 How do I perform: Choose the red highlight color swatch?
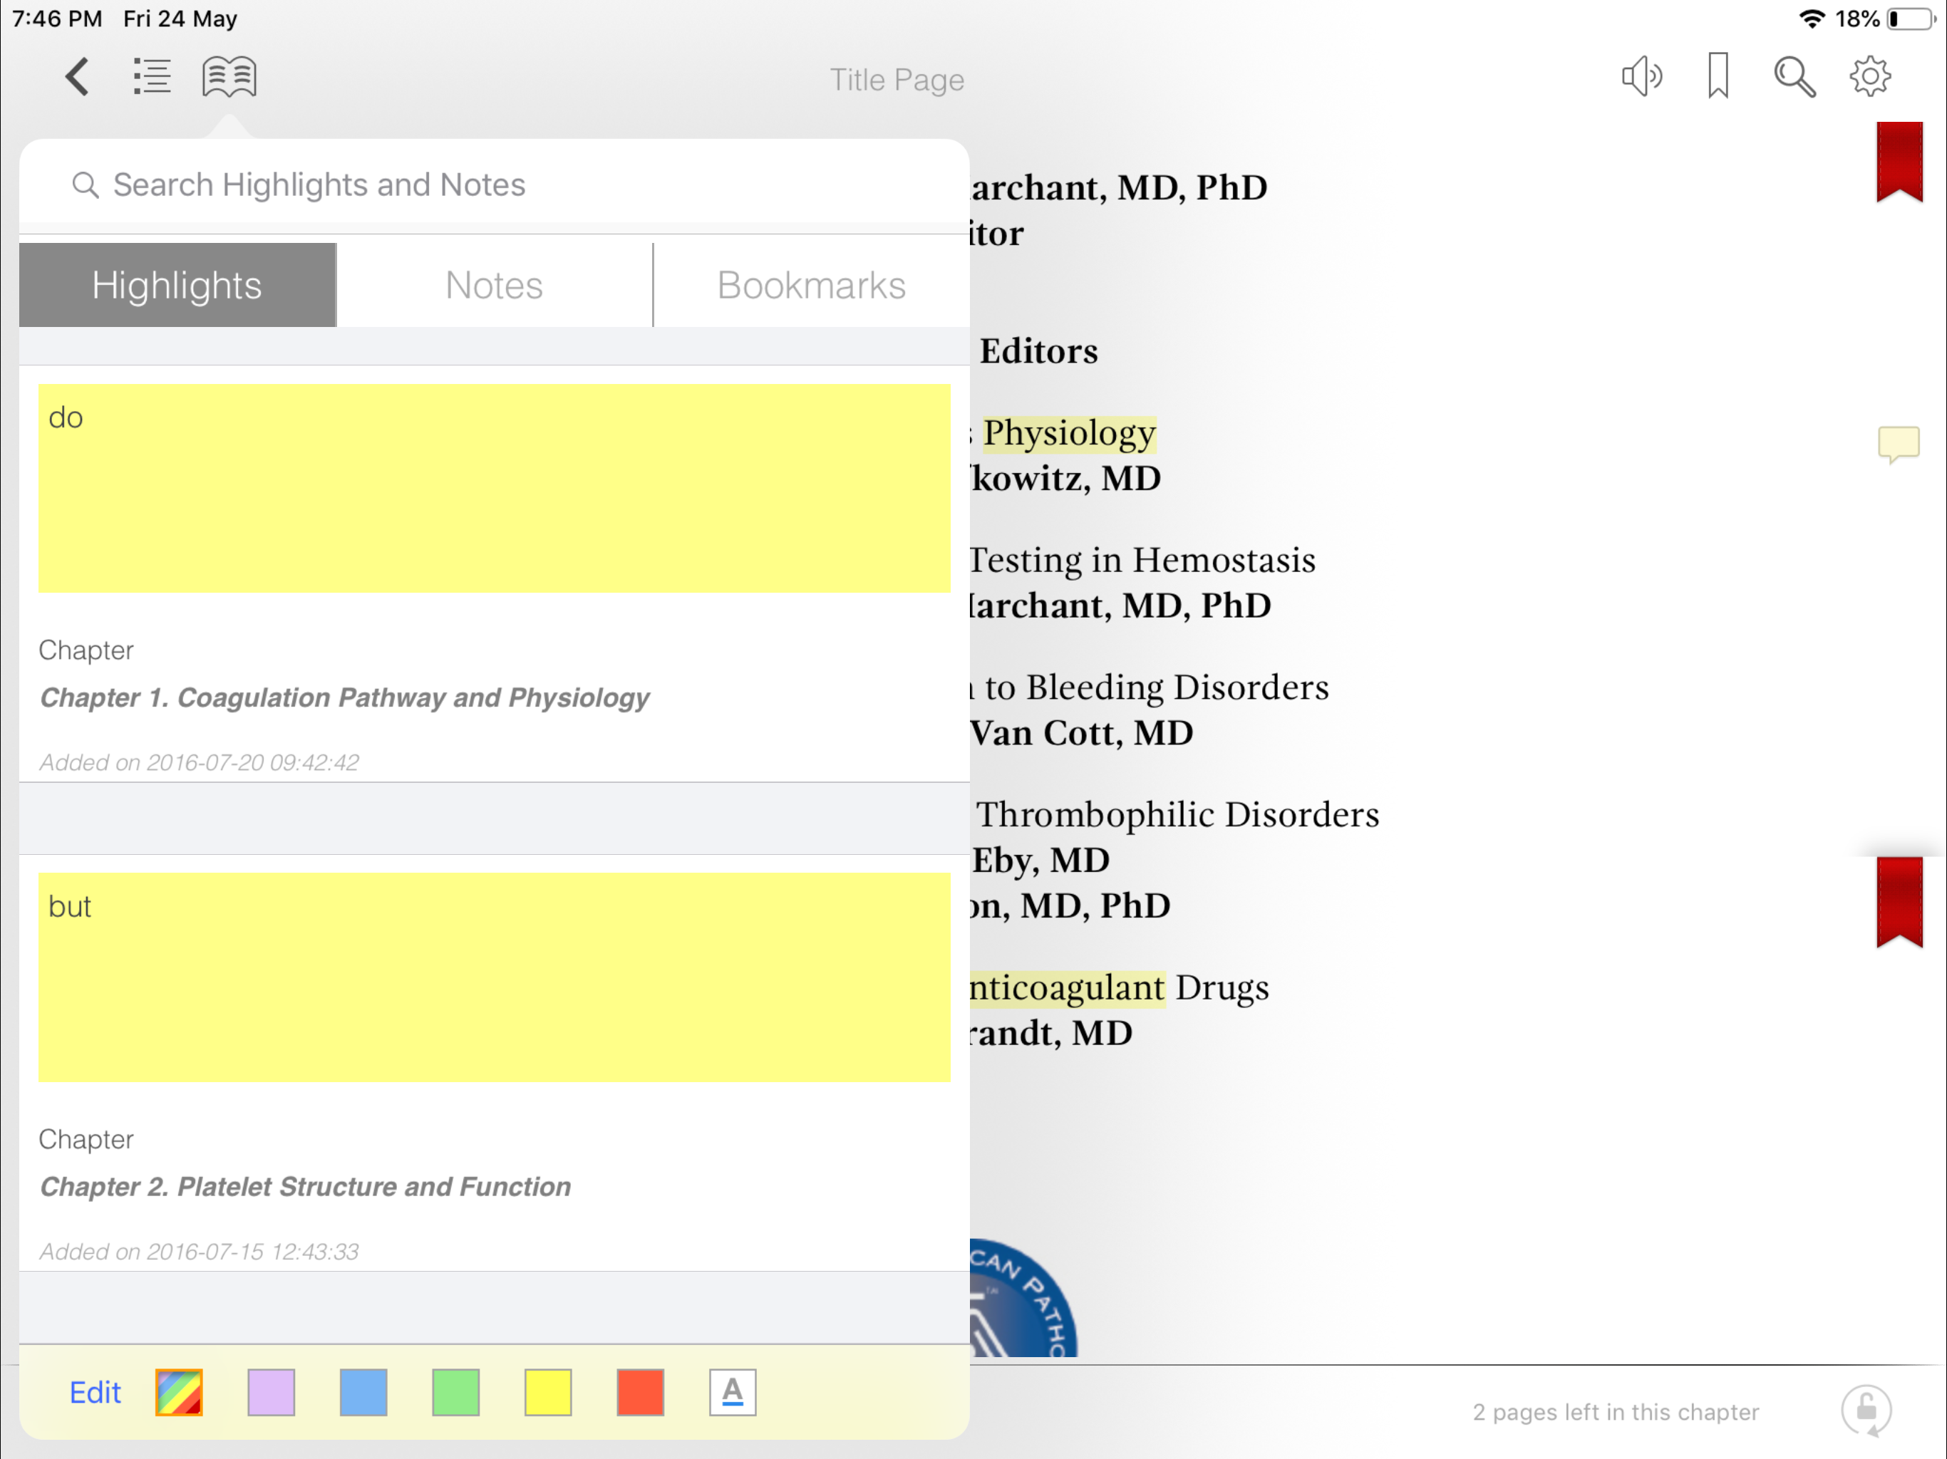[640, 1392]
